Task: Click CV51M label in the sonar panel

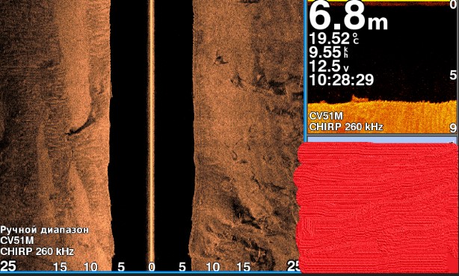Action: [x=326, y=116]
